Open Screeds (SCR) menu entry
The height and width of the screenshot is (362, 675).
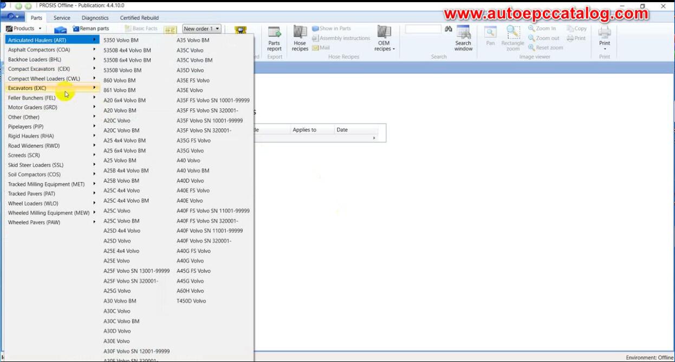pyautogui.click(x=52, y=155)
